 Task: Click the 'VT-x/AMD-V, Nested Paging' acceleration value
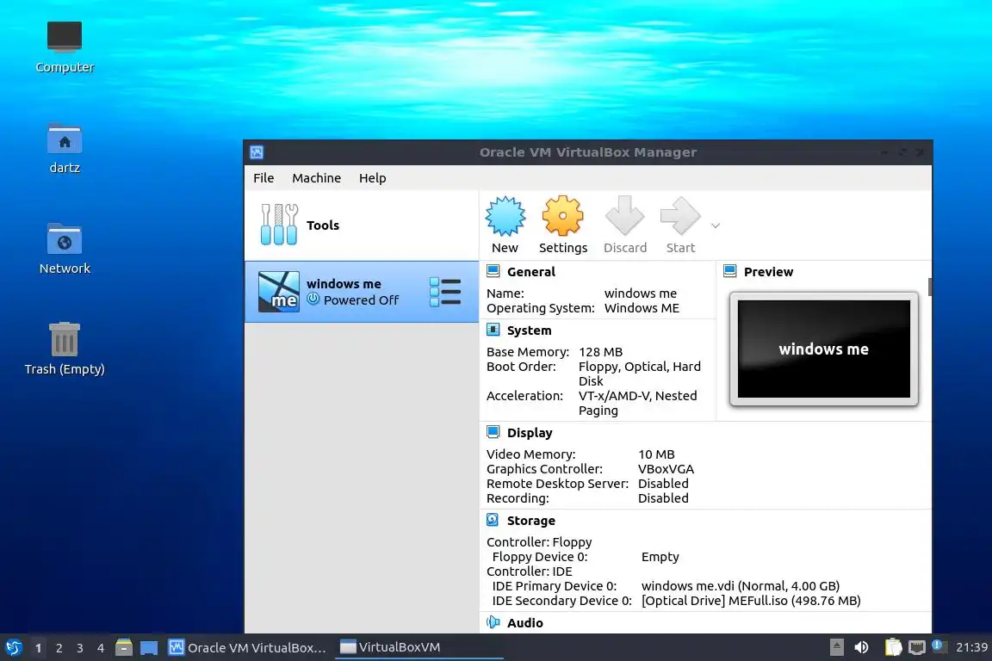point(638,403)
